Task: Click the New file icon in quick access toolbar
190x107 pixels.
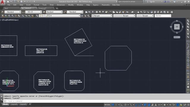Action: 8,1
